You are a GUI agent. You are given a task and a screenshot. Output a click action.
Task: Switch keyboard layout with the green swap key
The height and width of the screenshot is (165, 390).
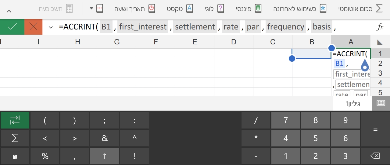click(x=15, y=120)
